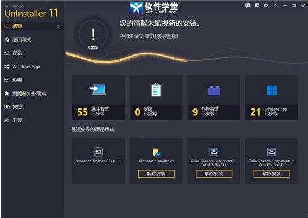Open the 0 安裝已記錄 tile
308x218 pixels.
click(156, 97)
